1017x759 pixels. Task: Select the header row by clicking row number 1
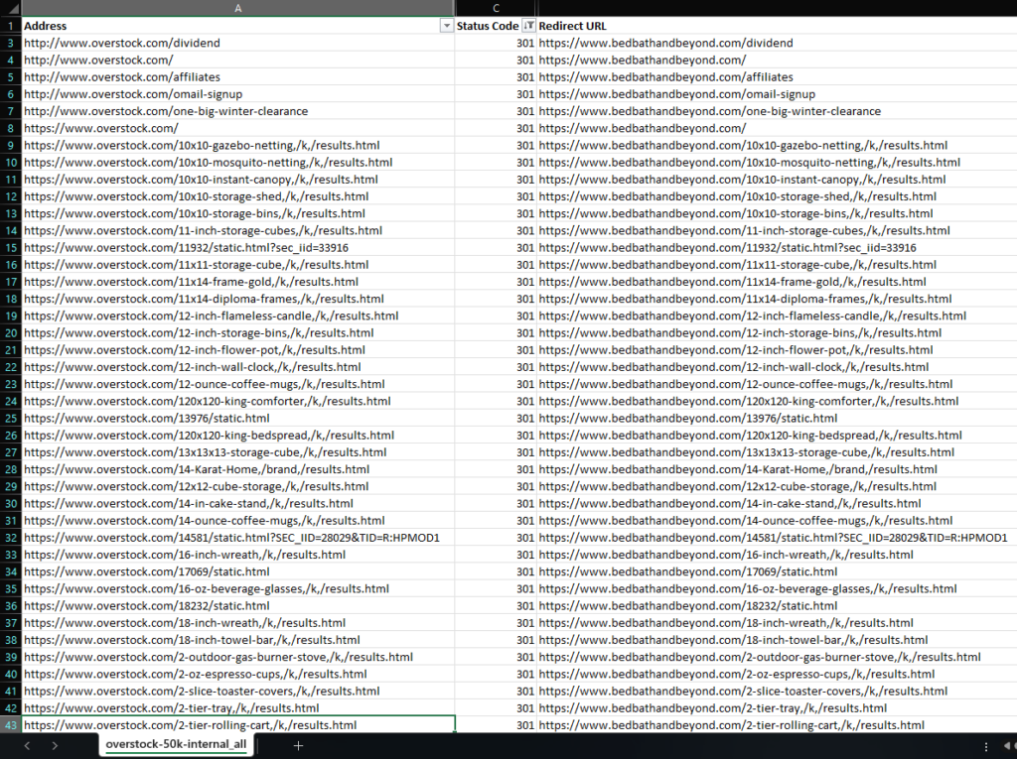(11, 25)
